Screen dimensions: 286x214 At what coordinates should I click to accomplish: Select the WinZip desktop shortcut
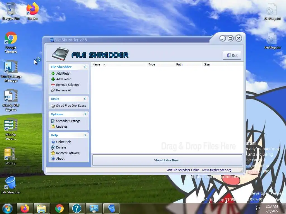(x=11, y=156)
